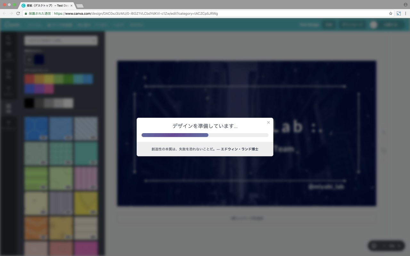Click the canva.com address bar
Viewport: 410px width, 256px height.
205,13
